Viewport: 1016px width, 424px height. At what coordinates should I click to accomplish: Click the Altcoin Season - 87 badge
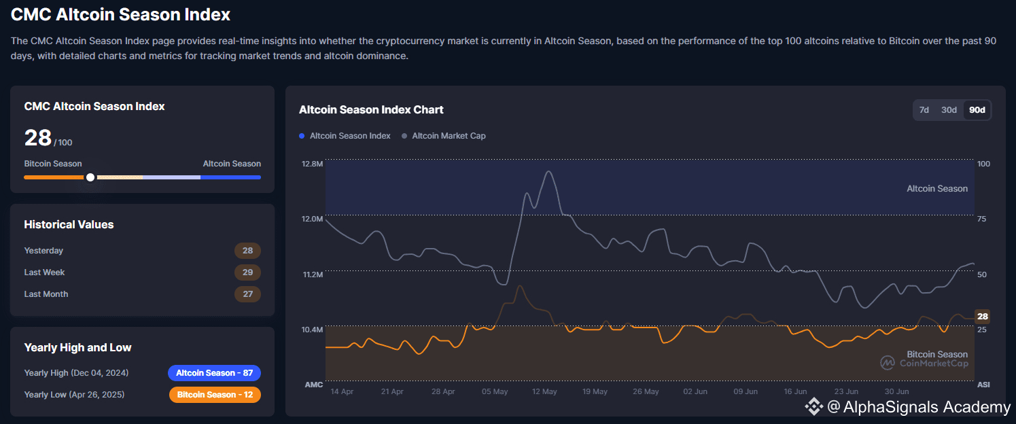point(214,373)
